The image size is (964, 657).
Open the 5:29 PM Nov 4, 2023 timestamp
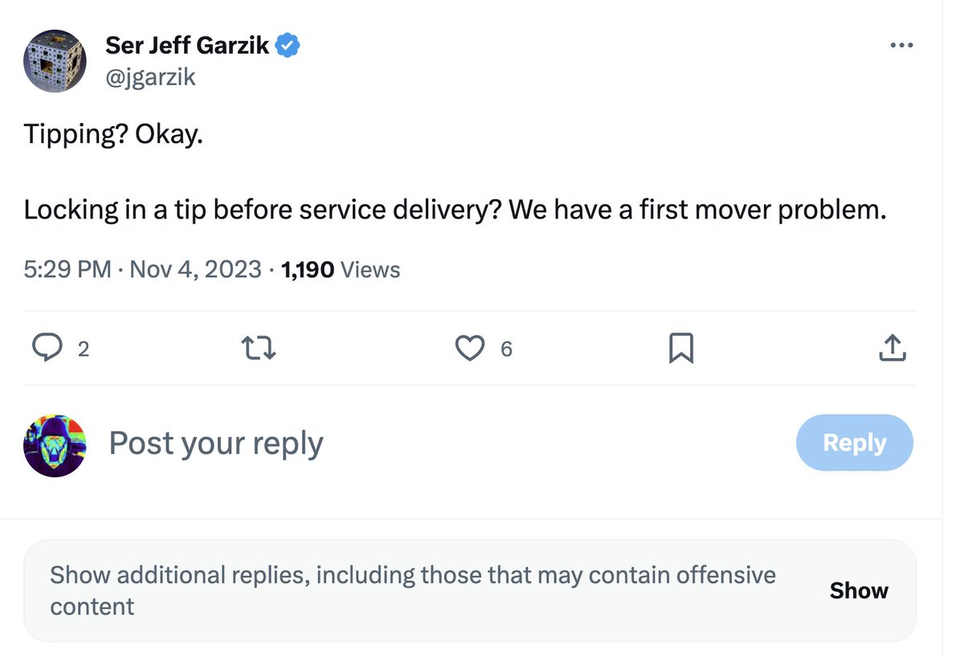point(142,269)
